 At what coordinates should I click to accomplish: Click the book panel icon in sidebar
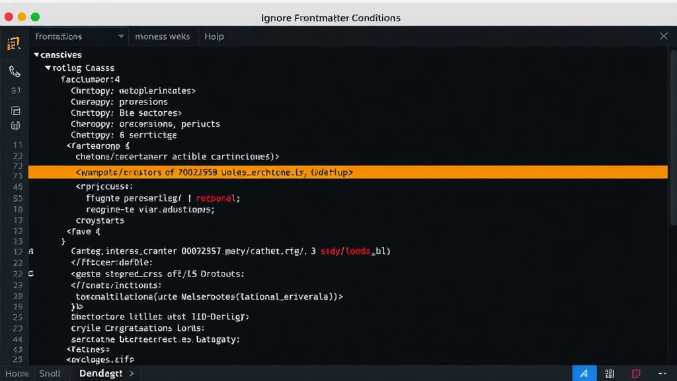(x=16, y=126)
